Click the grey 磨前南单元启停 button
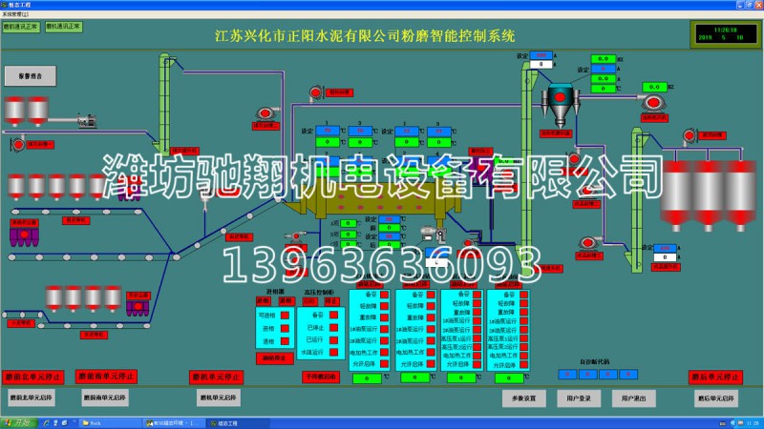This screenshot has width=764, height=429. click(105, 398)
